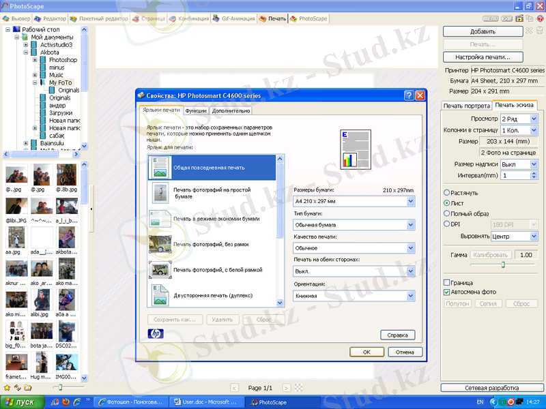The image size is (546, 409).
Task: Select the DPI radio option
Action: [x=447, y=224]
